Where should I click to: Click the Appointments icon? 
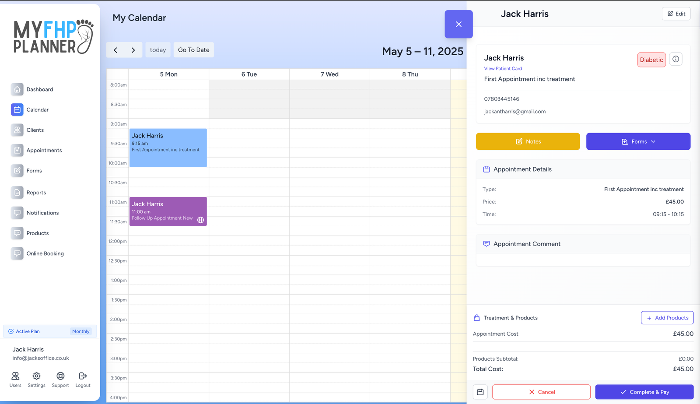pyautogui.click(x=17, y=150)
